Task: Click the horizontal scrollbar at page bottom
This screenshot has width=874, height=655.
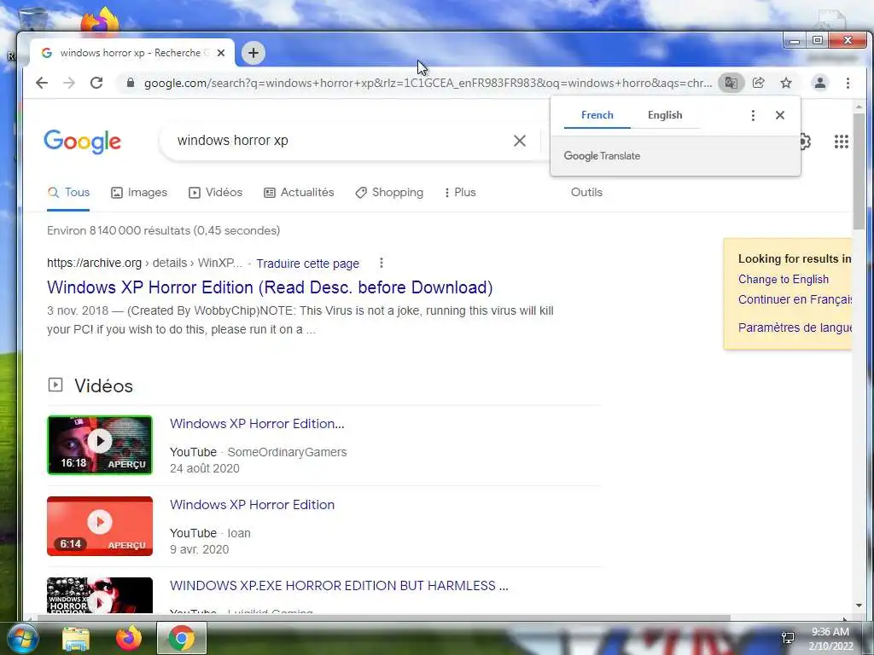Action: click(383, 617)
